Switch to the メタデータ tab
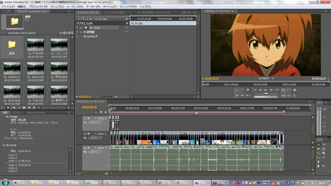Screen dimensions: 331x186 [186, 12]
